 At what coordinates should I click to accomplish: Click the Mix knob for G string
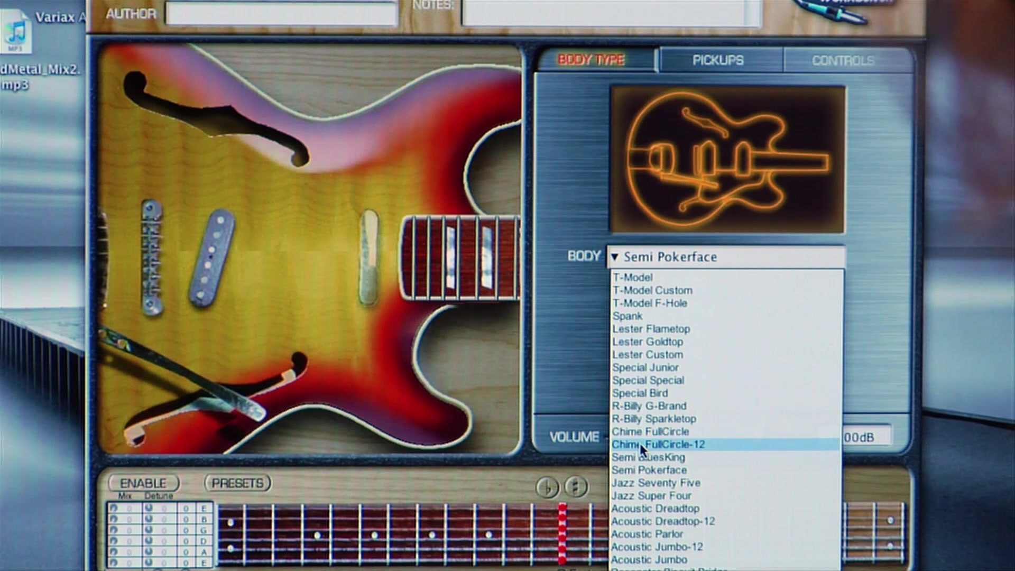coord(113,530)
